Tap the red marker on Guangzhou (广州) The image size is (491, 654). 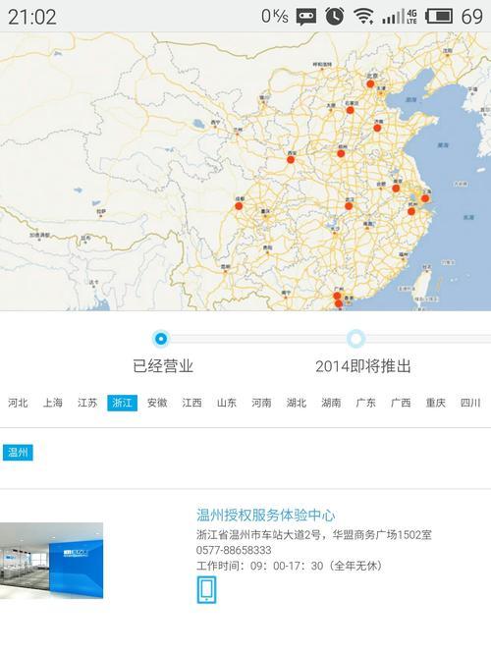(x=337, y=296)
